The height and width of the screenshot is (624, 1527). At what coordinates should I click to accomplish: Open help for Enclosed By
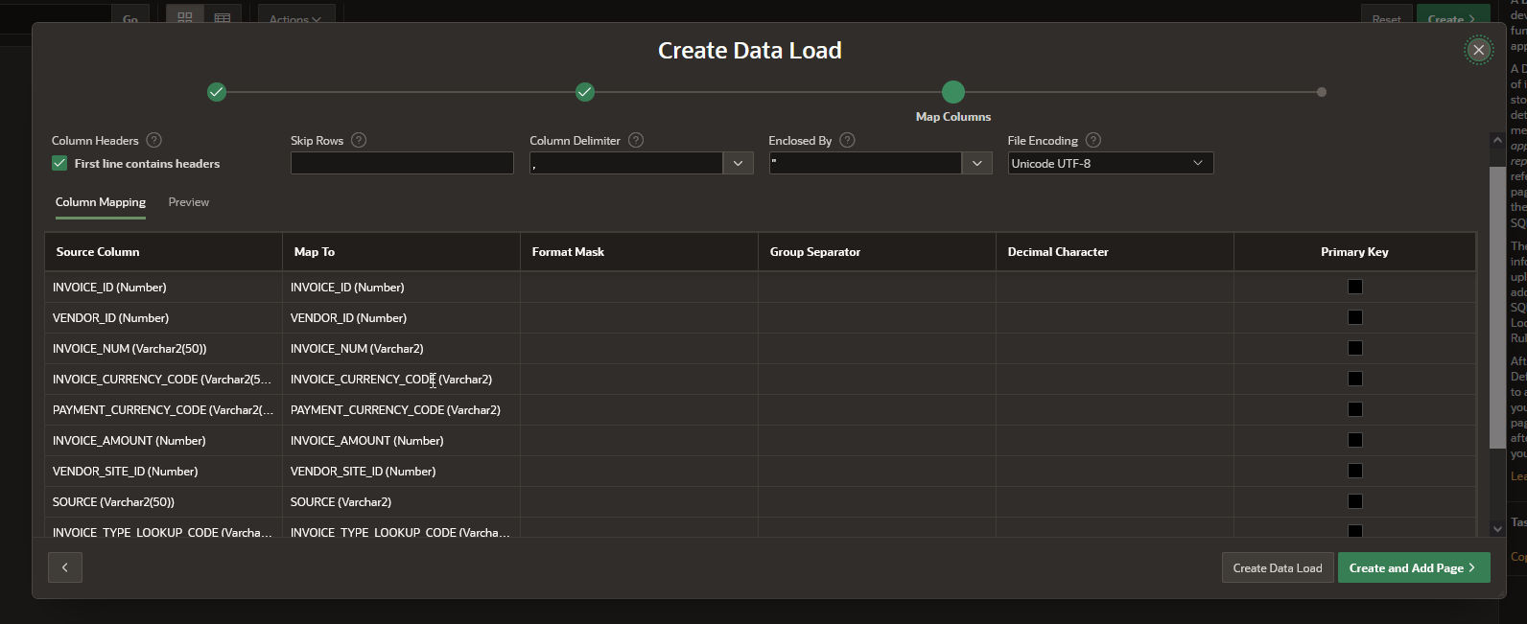[x=847, y=140]
